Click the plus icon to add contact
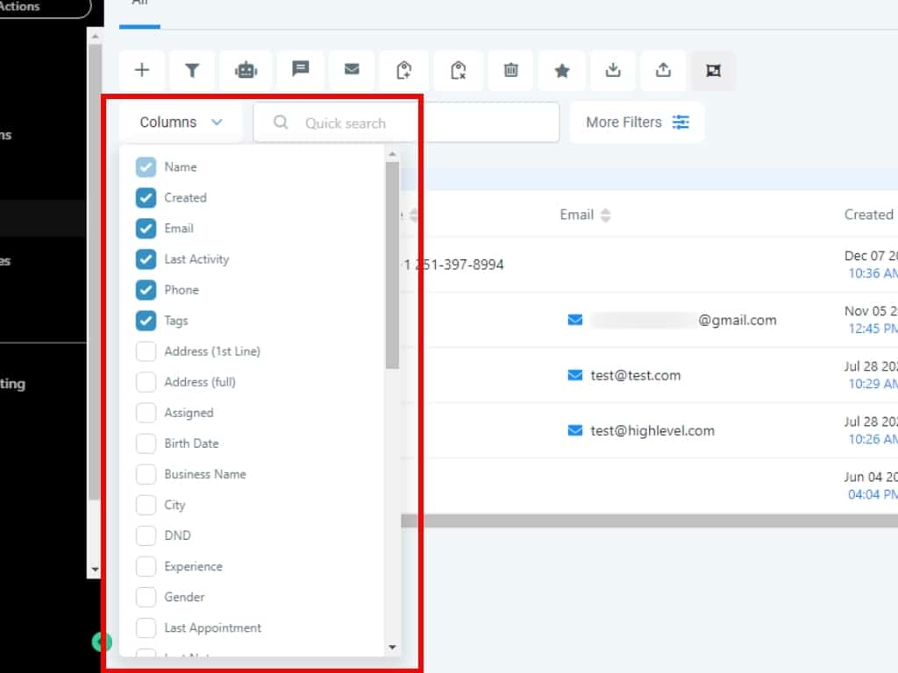 142,71
